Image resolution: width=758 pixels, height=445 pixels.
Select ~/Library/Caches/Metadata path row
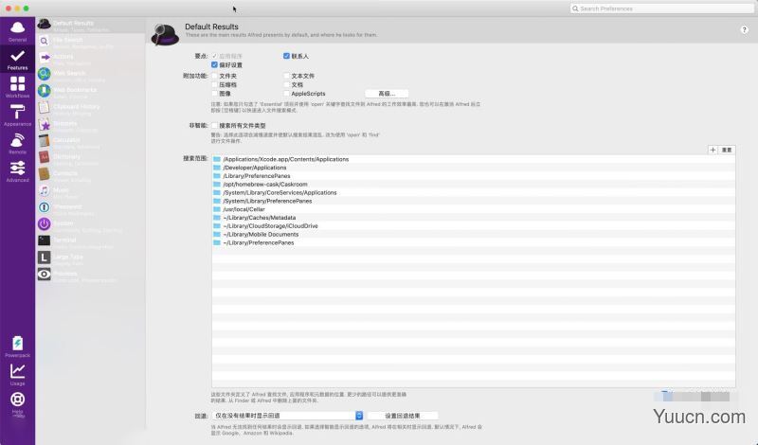coord(473,218)
